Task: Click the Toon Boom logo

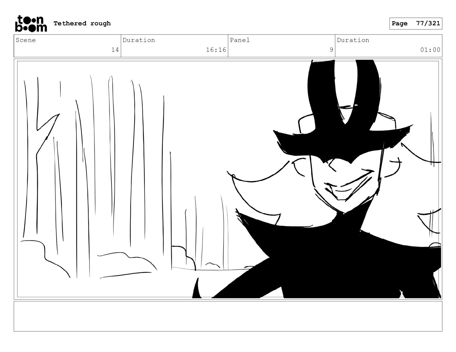Action: [x=31, y=24]
